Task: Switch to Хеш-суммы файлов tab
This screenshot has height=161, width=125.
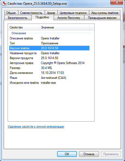Action: click(x=105, y=13)
